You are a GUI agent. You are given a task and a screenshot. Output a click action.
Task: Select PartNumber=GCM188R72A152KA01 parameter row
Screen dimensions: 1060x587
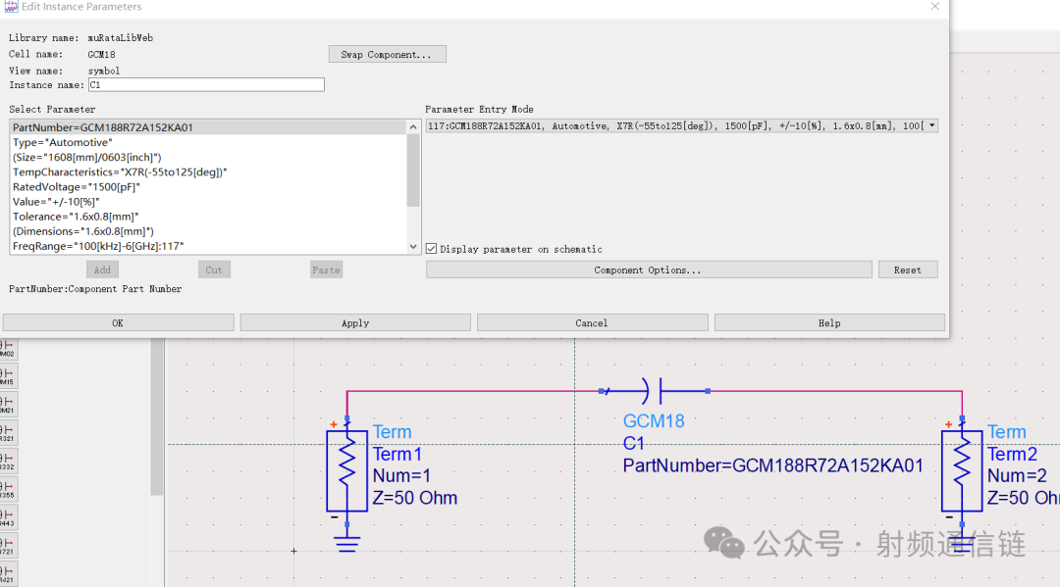(x=208, y=127)
